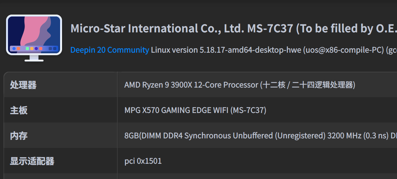Viewport: 397px width, 179px height.
Task: Click the pci 0x1501 display adapter value
Action: coord(143,161)
